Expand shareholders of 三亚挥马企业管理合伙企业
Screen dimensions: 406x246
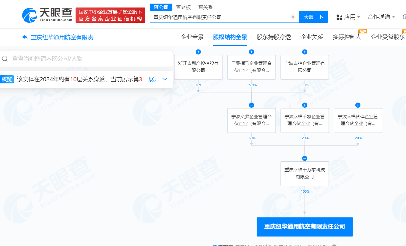(252, 52)
